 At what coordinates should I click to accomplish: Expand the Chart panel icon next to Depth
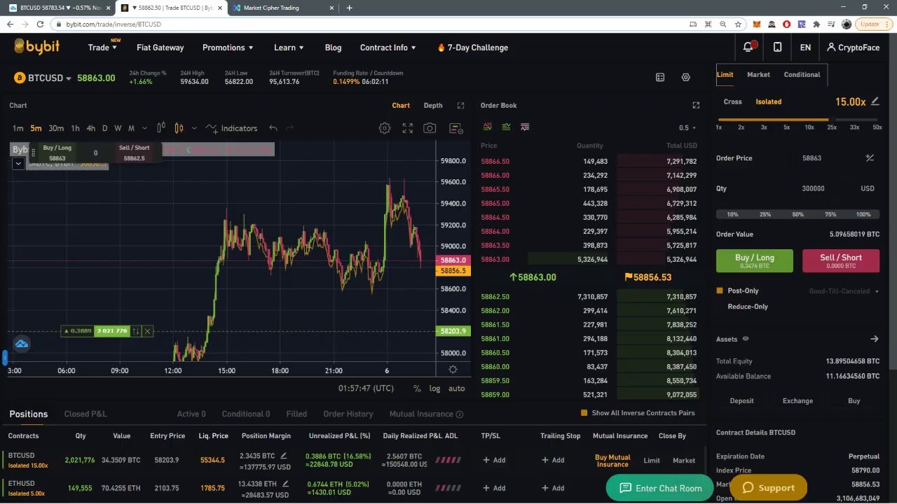coord(460,106)
